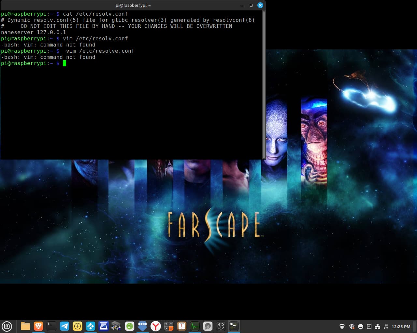Open the Linux Mint start menu
Screen dimensions: 417x333
(x=7, y=326)
